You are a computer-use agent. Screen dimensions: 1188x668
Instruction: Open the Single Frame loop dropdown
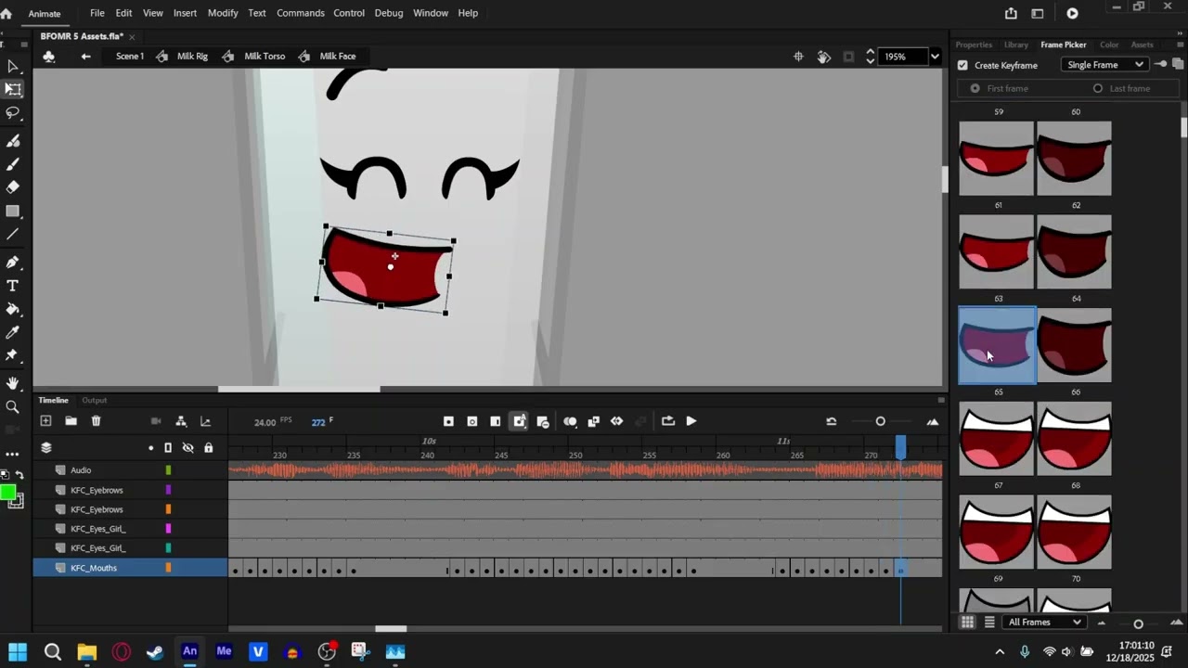click(x=1104, y=65)
